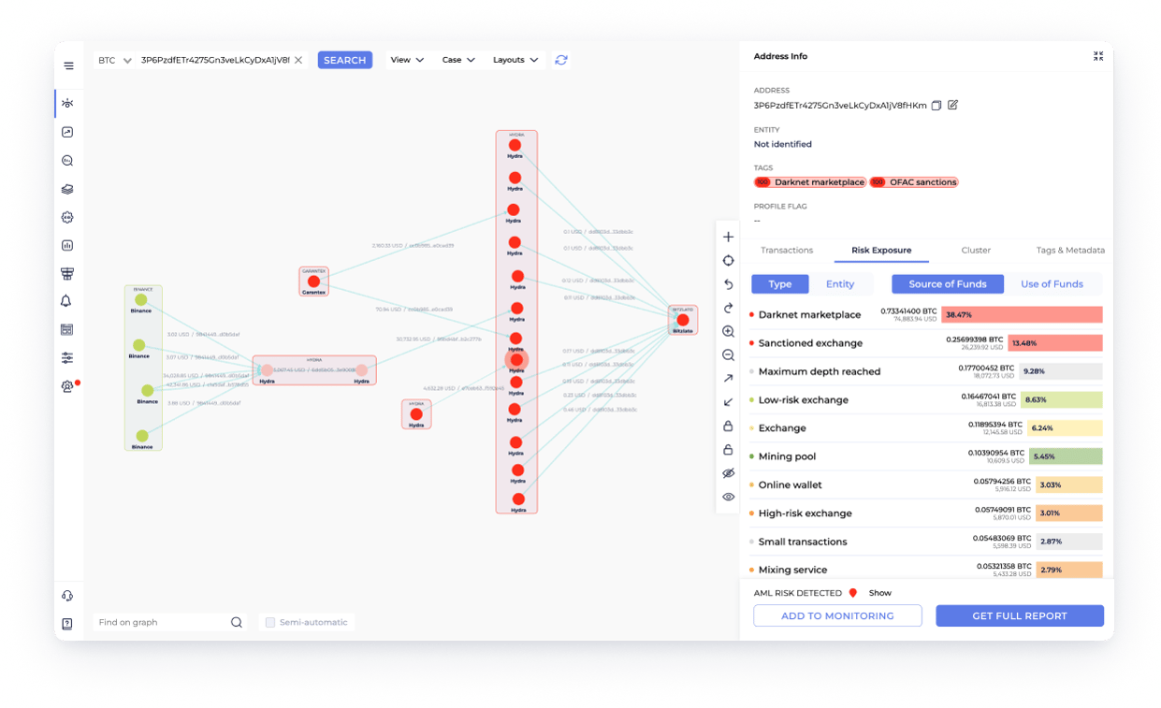Click the 38.47% red exposure bar
This screenshot has height=708, width=1161.
[x=1022, y=315]
